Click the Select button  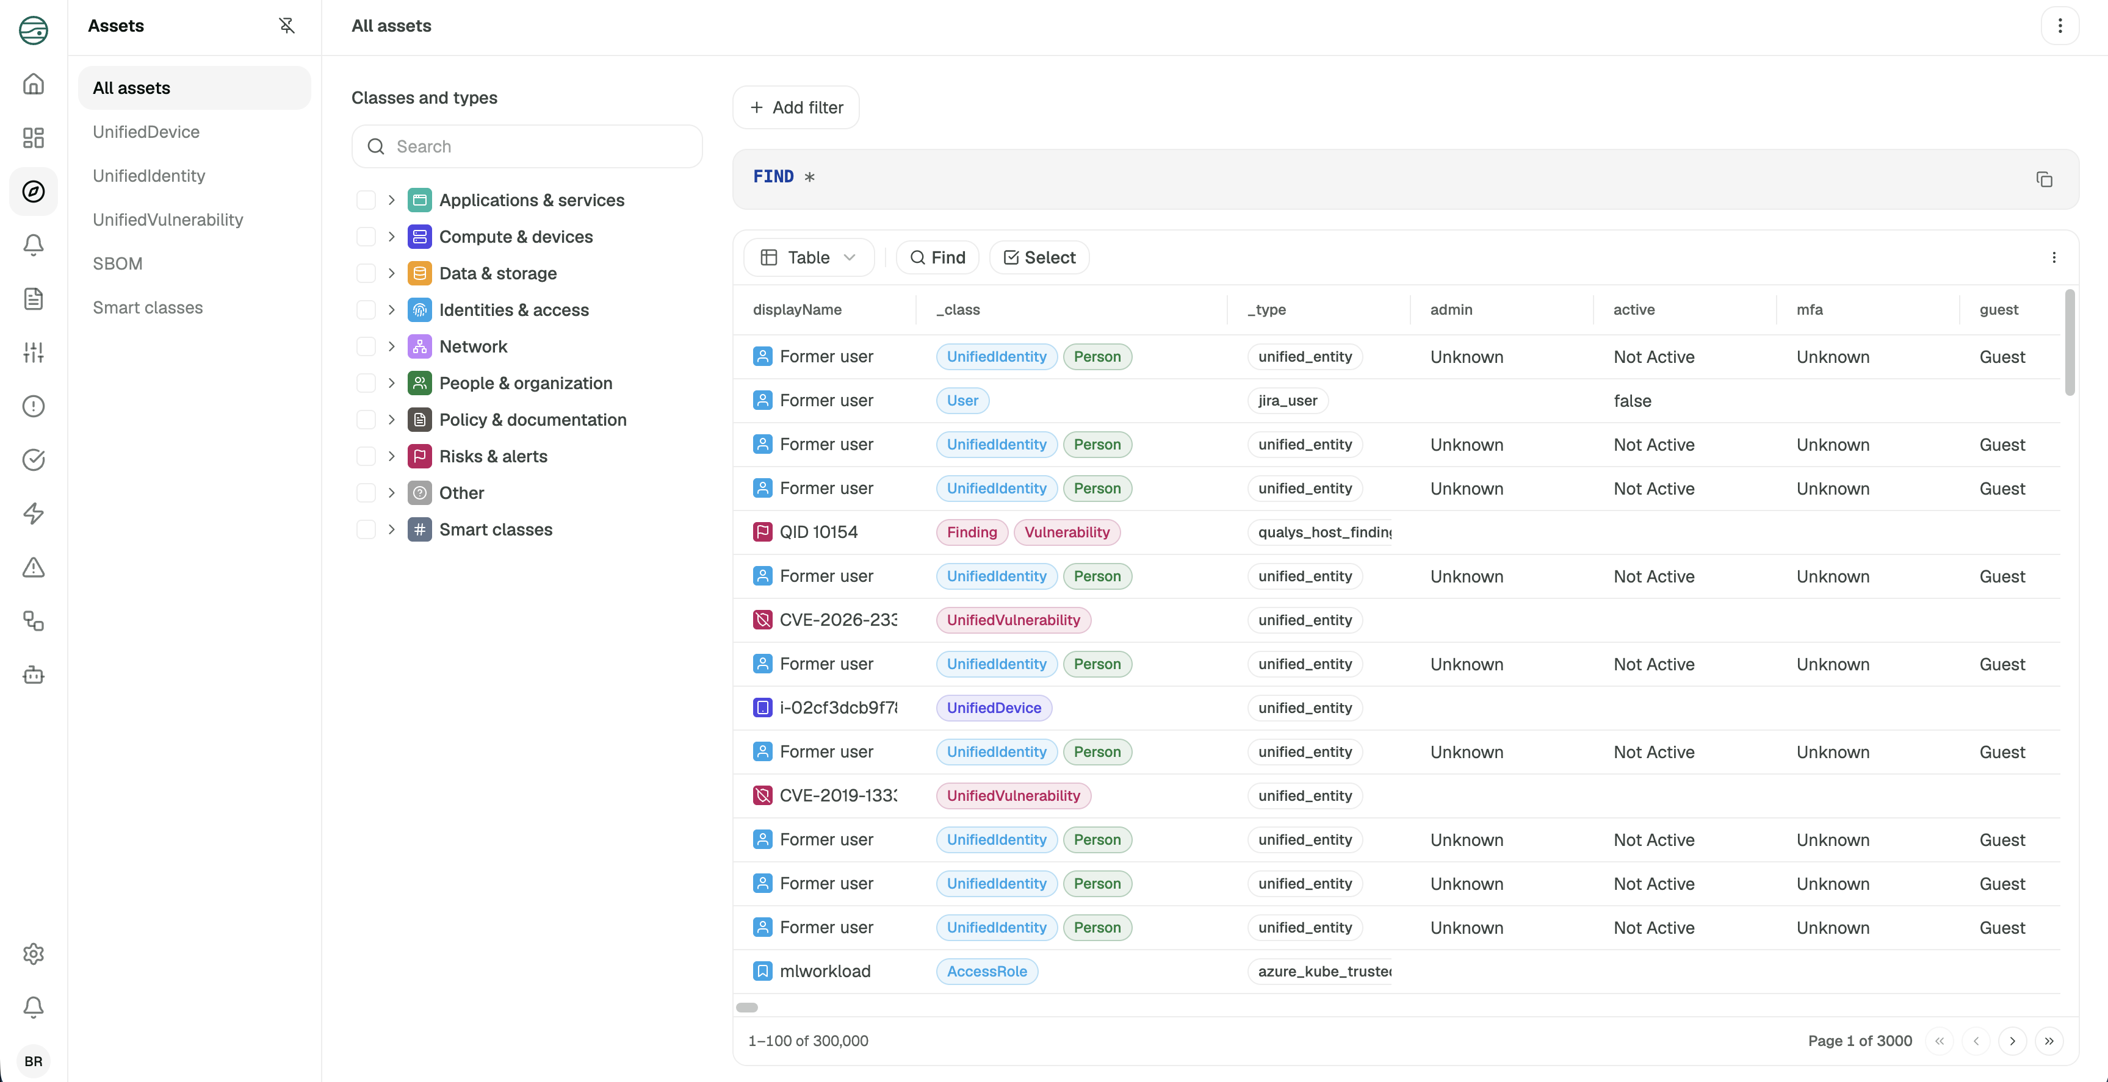click(1039, 257)
